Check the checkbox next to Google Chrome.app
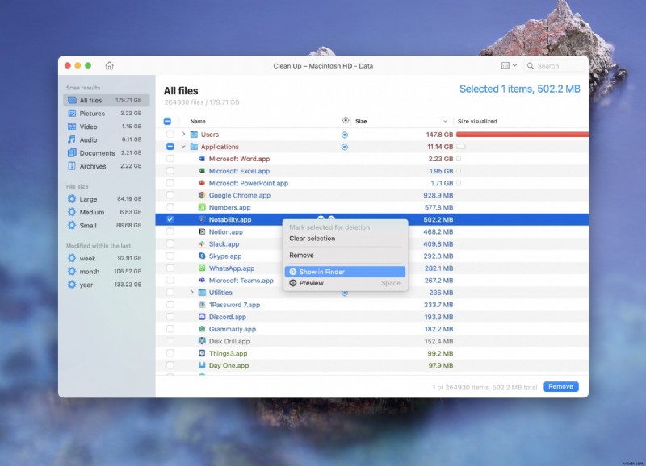The image size is (646, 466). point(169,195)
